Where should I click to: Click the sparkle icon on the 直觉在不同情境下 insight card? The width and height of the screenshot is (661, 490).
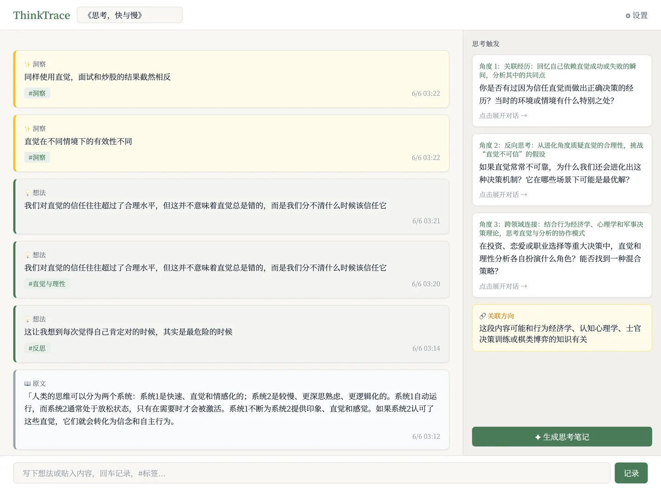click(x=28, y=128)
